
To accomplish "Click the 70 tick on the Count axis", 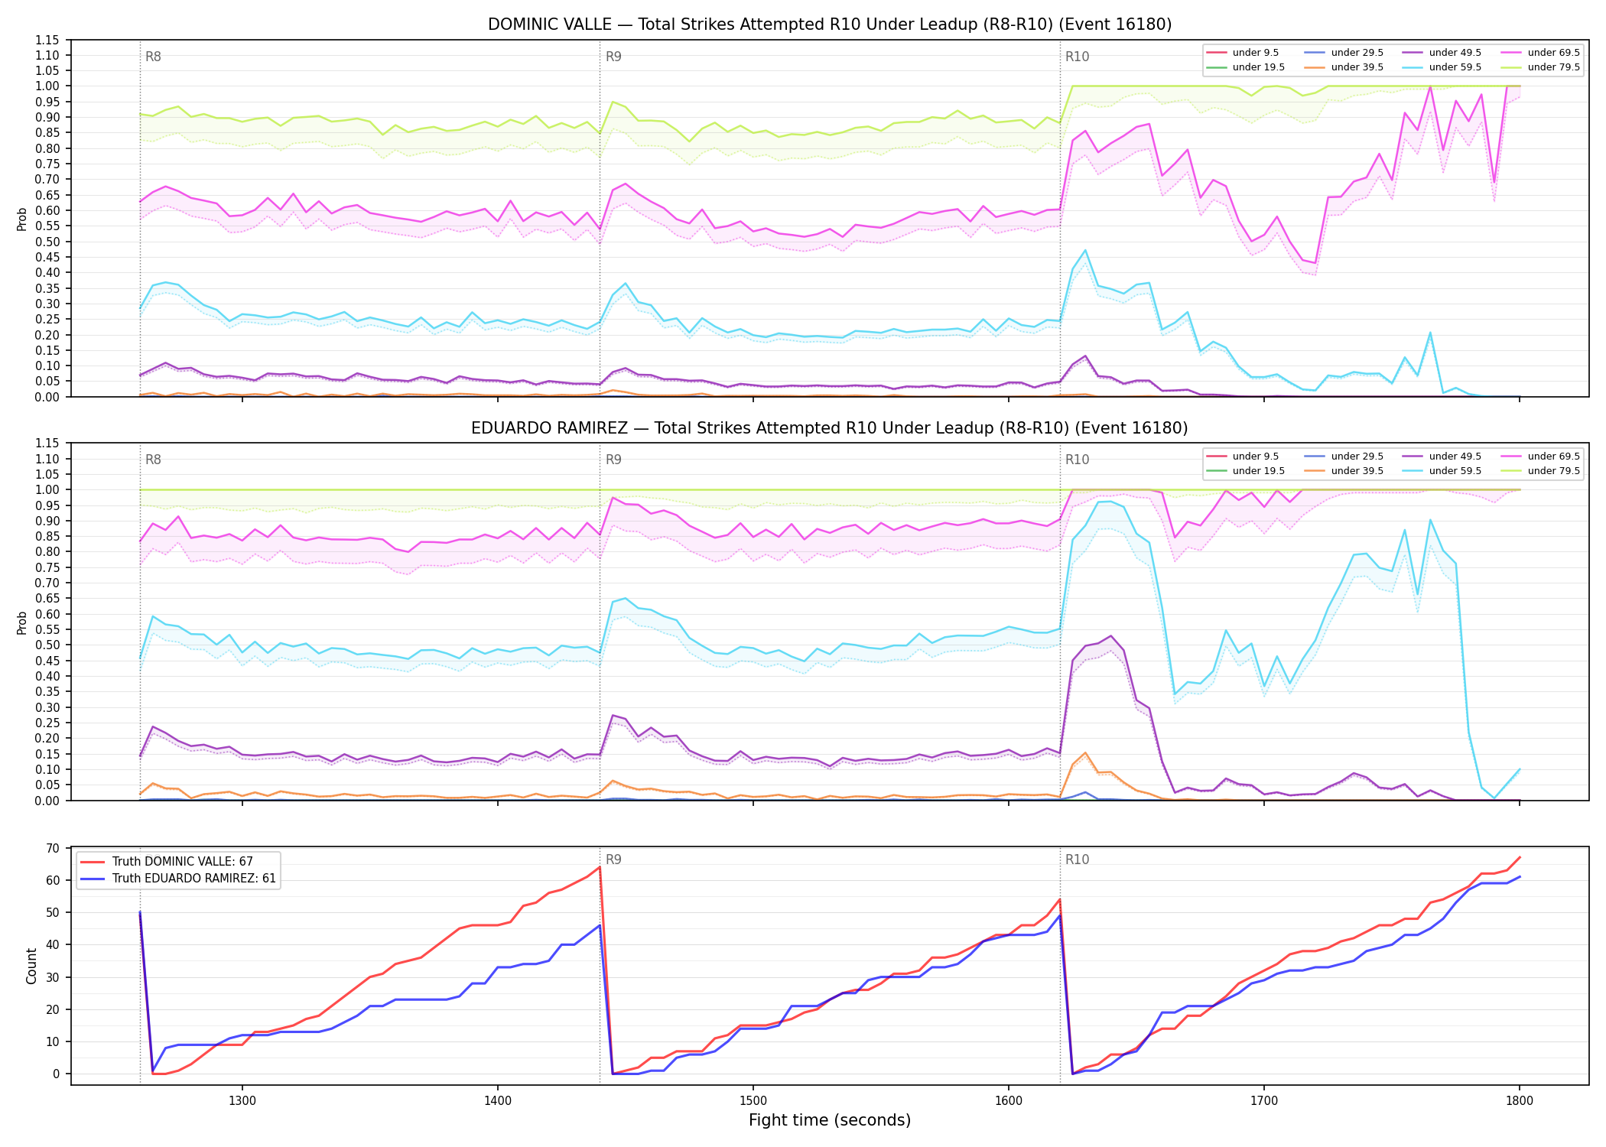I will (x=53, y=848).
